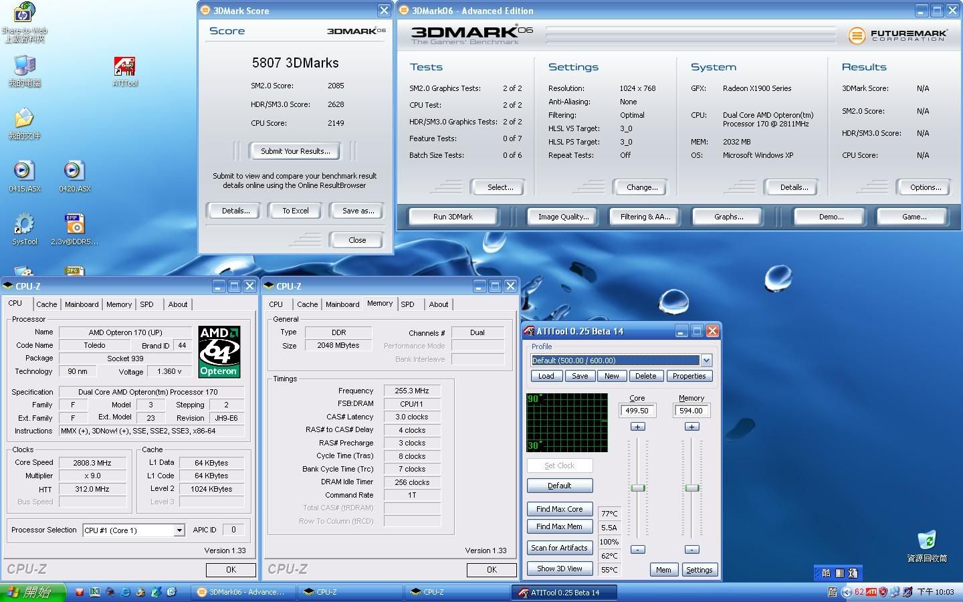The height and width of the screenshot is (602, 963).
Task: Click Core clock value field 499.50
Action: coord(637,411)
